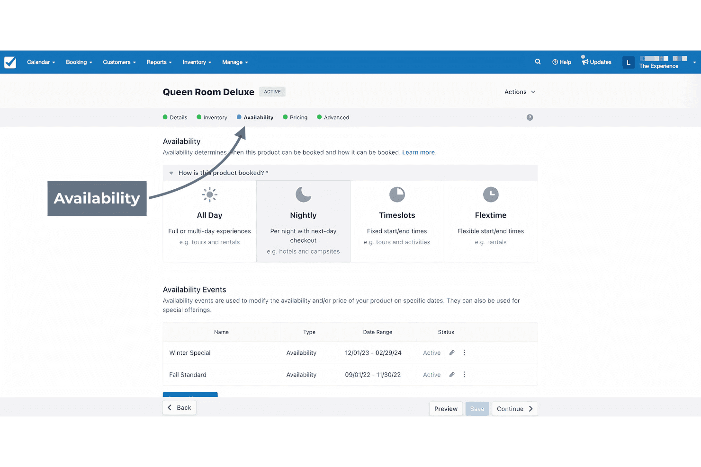Click the Date Range column header
Viewport: 701px width, 467px height.
click(377, 332)
